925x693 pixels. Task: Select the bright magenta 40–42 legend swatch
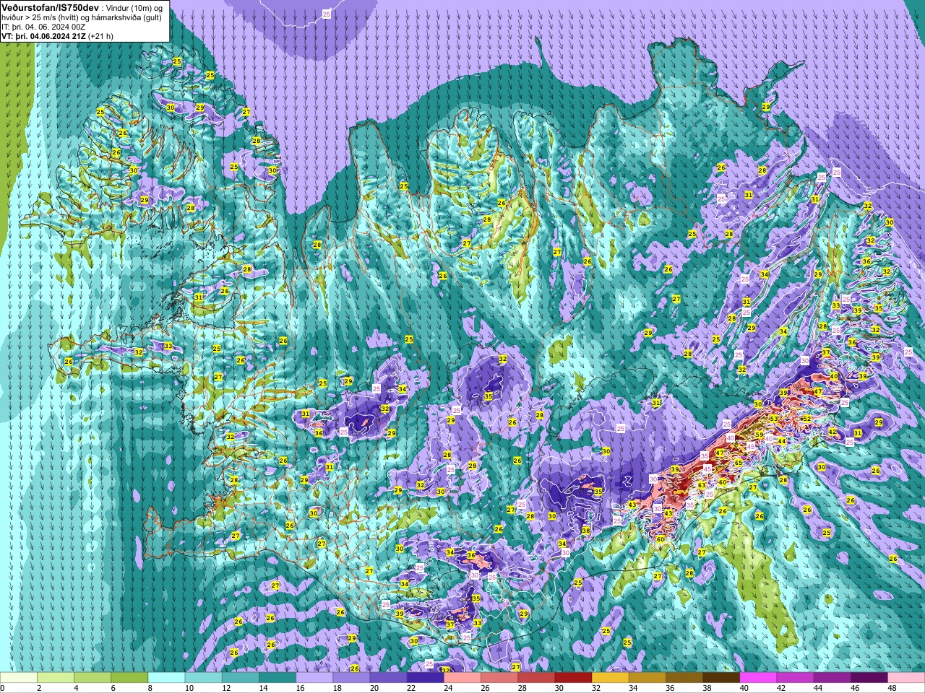click(x=758, y=678)
